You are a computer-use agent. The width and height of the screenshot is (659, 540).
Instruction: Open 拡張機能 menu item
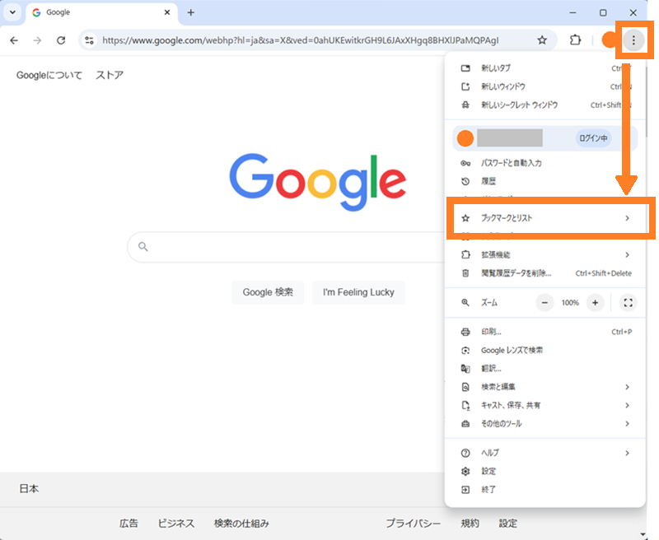545,255
